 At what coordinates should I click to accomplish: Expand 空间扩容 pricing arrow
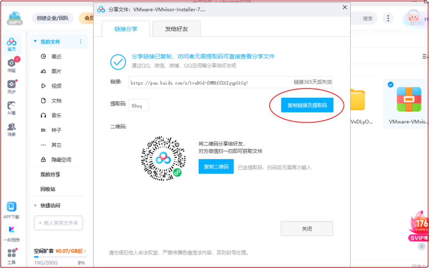click(x=85, y=251)
